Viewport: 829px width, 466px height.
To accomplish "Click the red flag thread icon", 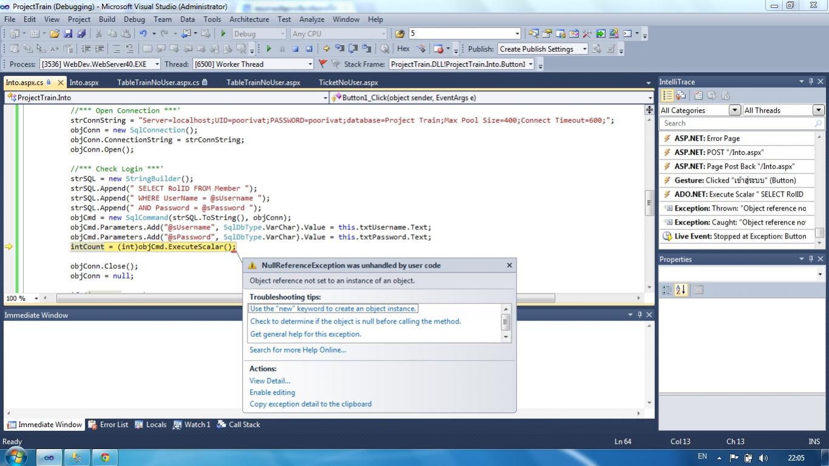I will click(323, 64).
